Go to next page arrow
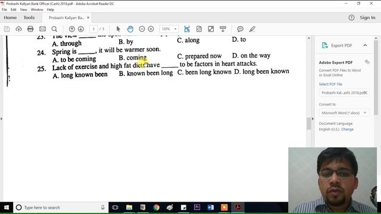Image resolution: width=381 pixels, height=214 pixels. tap(81, 29)
